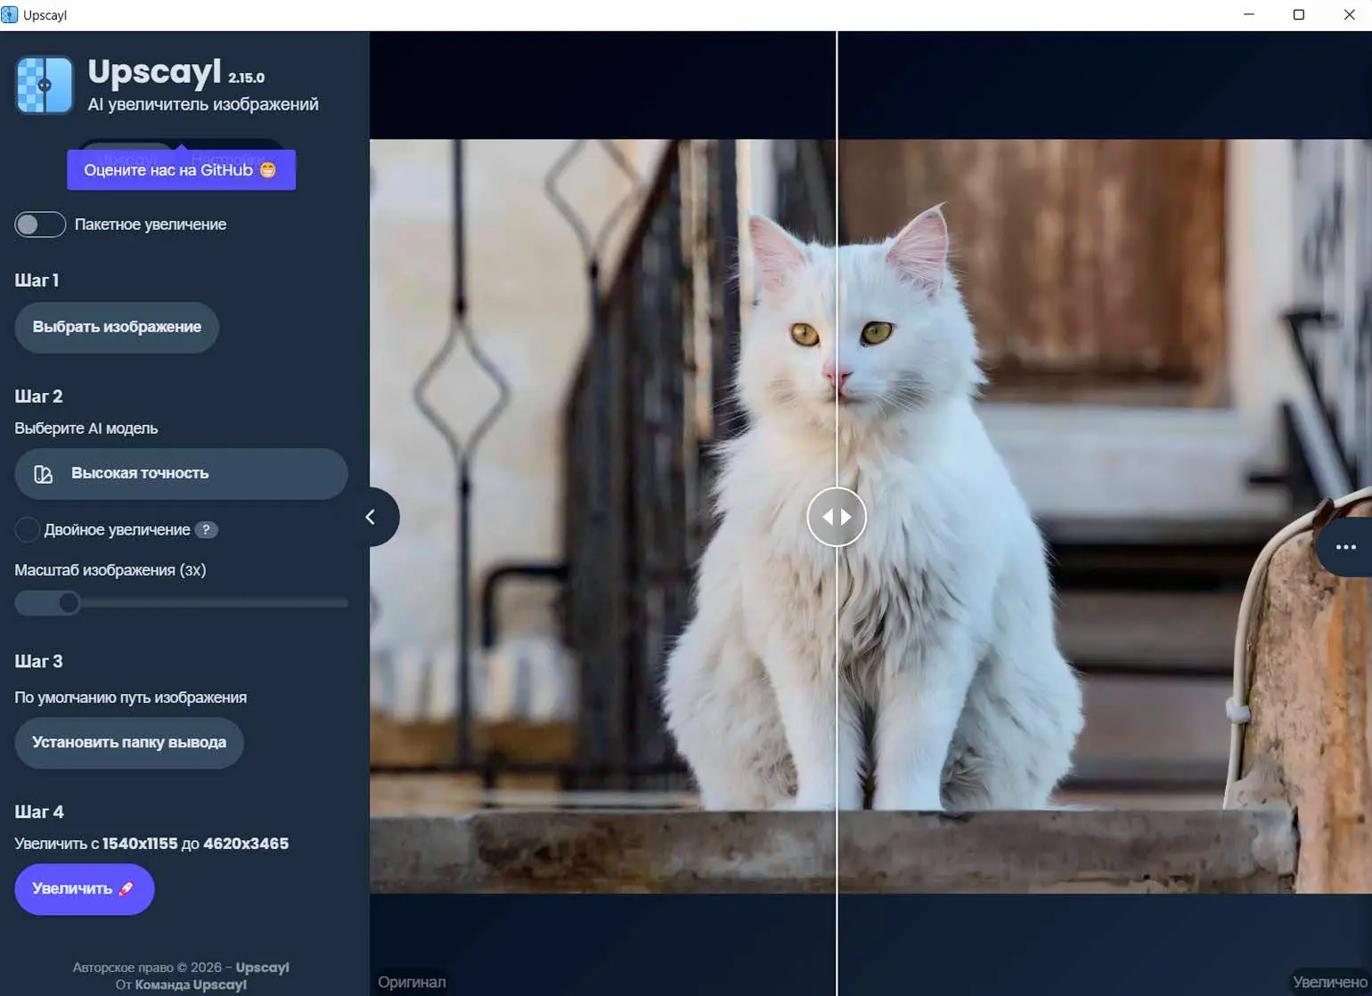The height and width of the screenshot is (996, 1372).
Task: Click the Шаг 1 heading
Action: coord(37,281)
